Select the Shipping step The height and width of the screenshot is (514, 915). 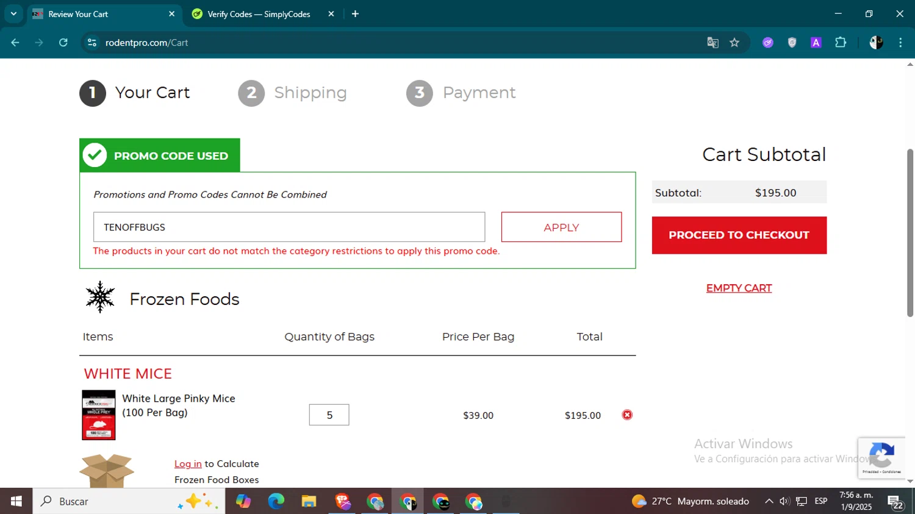pyautogui.click(x=292, y=93)
